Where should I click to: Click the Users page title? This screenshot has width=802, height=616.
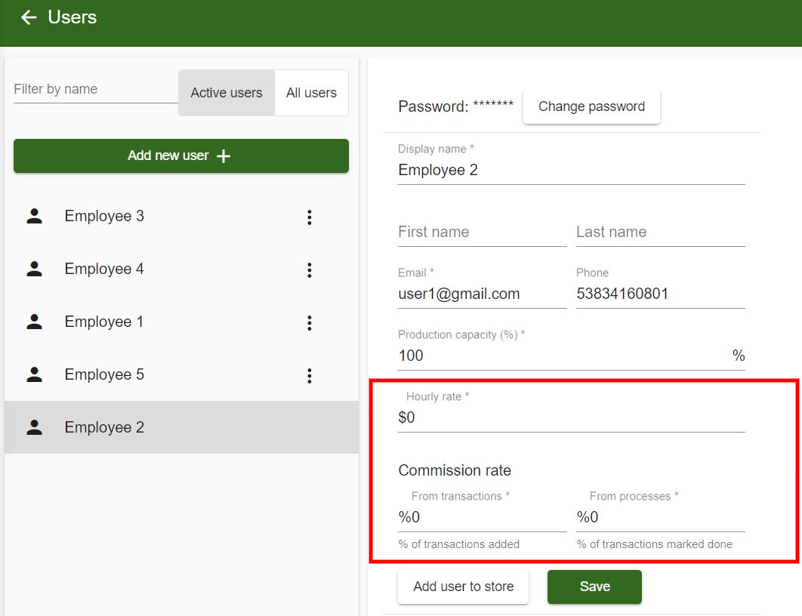(x=72, y=17)
